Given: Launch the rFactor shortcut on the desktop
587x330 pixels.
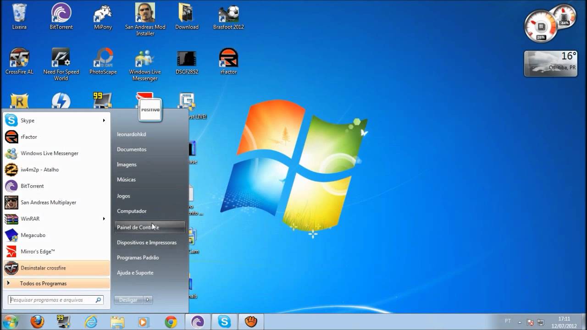Looking at the screenshot, I should [228, 61].
